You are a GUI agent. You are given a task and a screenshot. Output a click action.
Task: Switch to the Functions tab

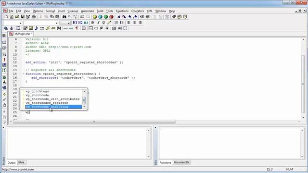(x=165, y=162)
